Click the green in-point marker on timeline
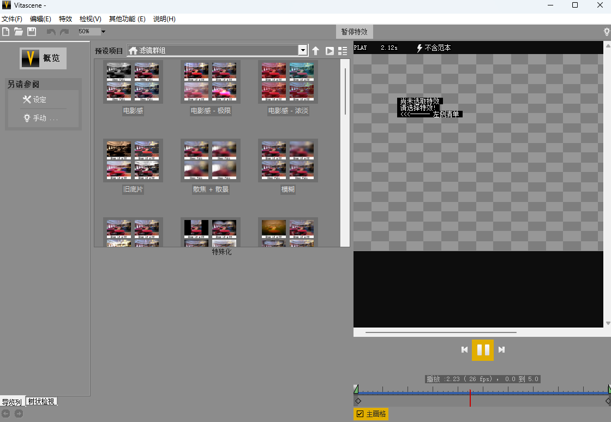The image size is (611, 422). [x=356, y=389]
